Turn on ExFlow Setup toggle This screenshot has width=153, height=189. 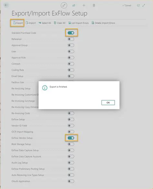71,119
